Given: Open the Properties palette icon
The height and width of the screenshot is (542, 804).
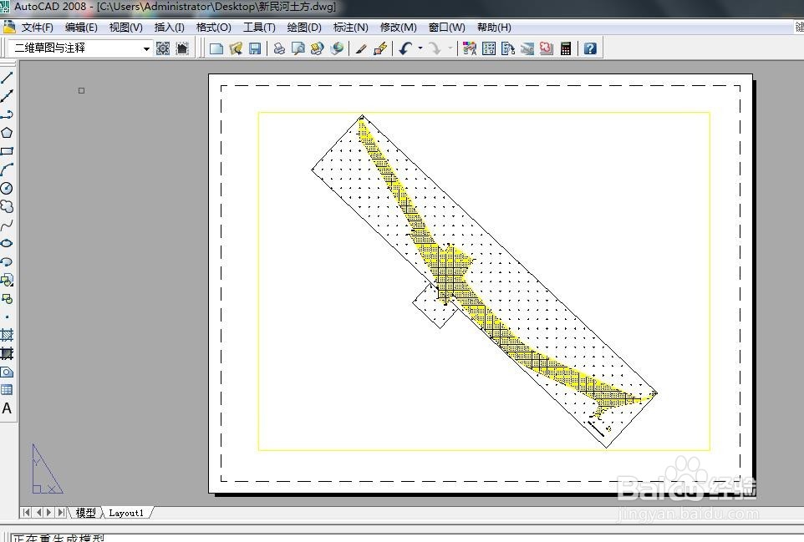Looking at the screenshot, I should point(469,48).
